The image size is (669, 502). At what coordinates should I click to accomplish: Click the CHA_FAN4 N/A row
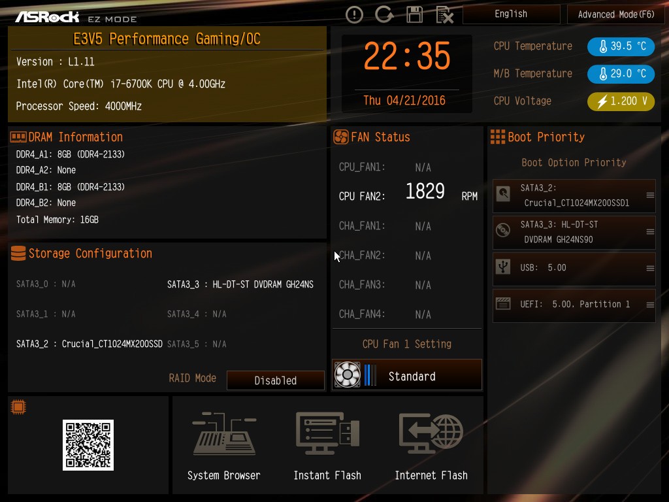coord(385,314)
